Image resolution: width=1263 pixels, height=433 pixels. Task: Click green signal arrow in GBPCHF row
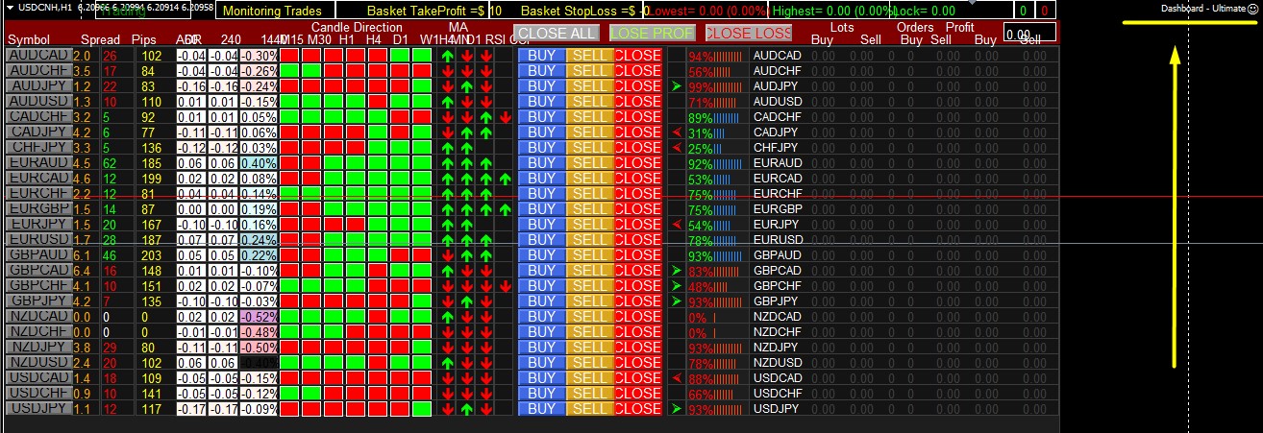tap(678, 286)
